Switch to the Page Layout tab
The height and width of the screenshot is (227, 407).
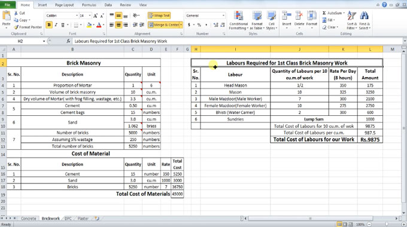(x=65, y=5)
